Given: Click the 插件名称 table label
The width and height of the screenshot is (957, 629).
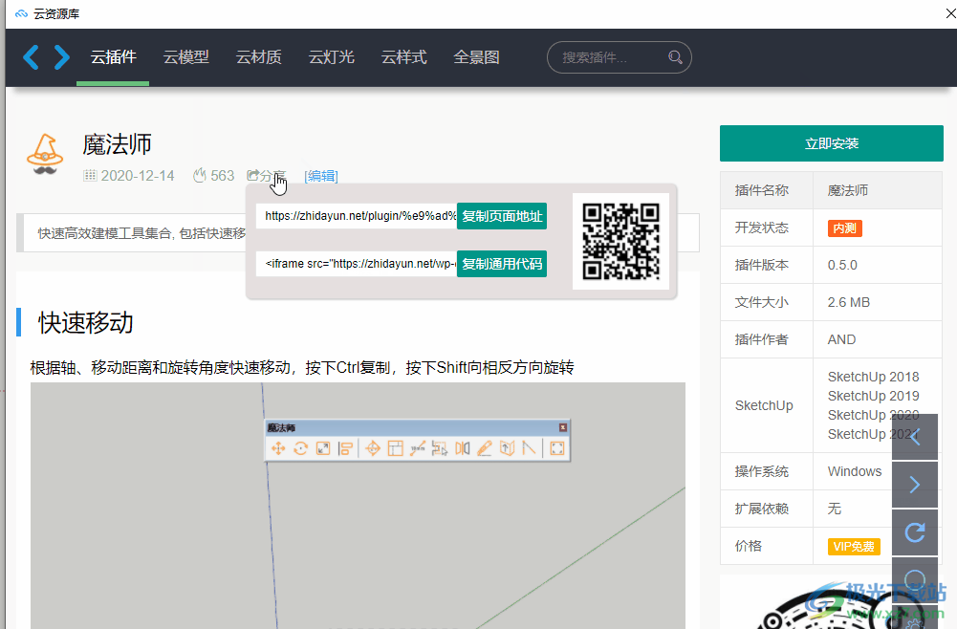Looking at the screenshot, I should 762,190.
